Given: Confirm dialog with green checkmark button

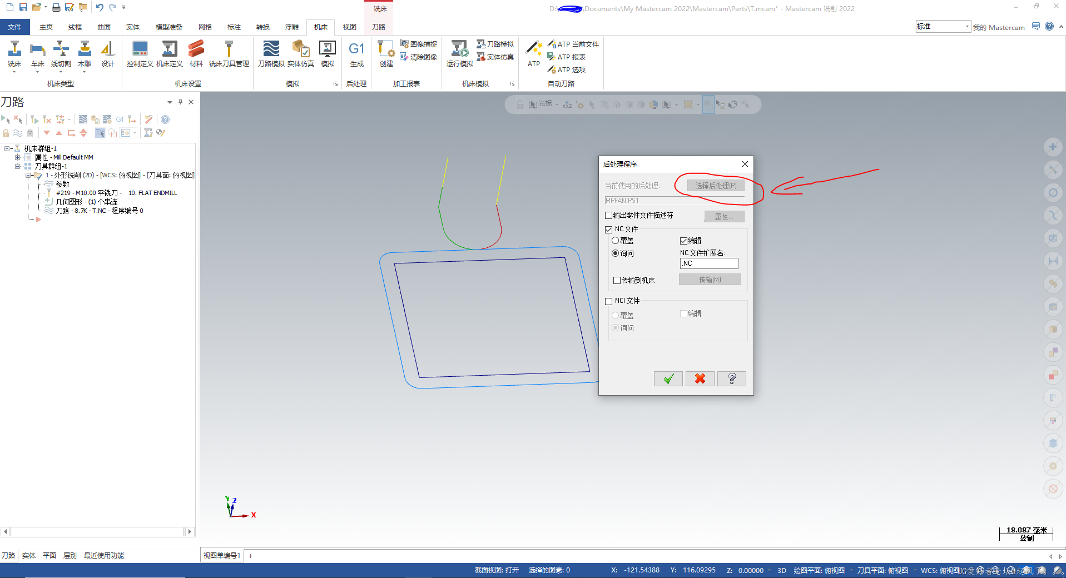Looking at the screenshot, I should pyautogui.click(x=668, y=378).
